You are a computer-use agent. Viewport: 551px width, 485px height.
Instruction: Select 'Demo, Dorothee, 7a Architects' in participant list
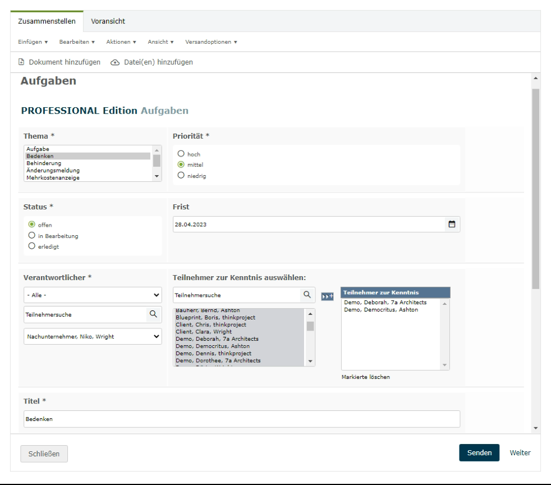[239, 360]
